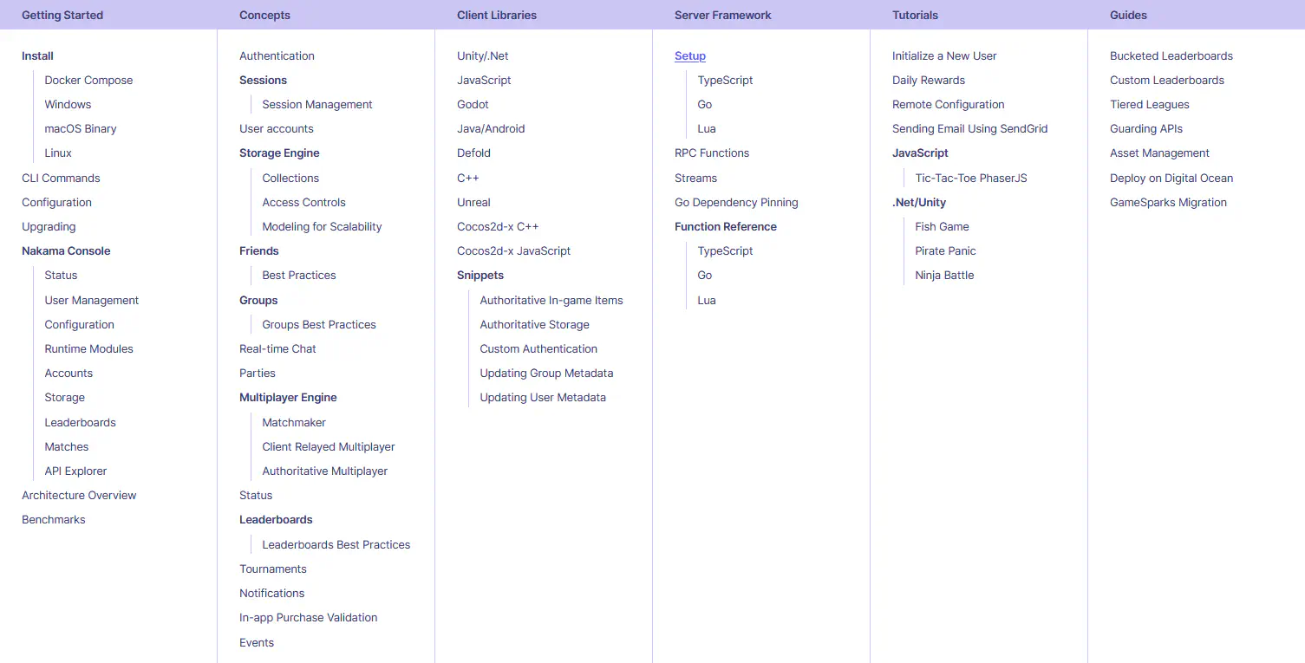The height and width of the screenshot is (663, 1305).
Task: Open the Session Management page
Action: click(317, 104)
